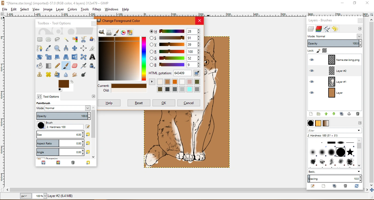The height and width of the screenshot is (200, 374).
Task: Open the Colors menu
Action: pos(72,9)
